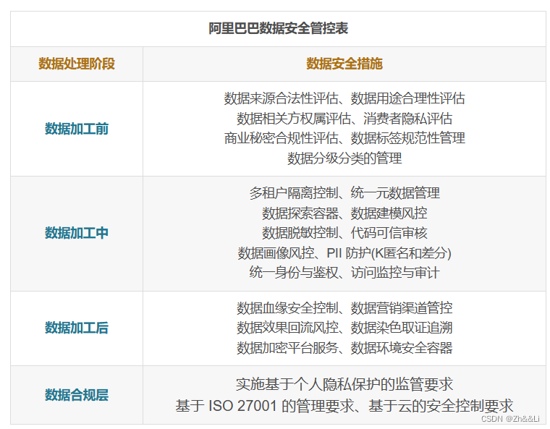
Task: Click the line 数据血缘安全控制、数据营销渠道管控
Action: [344, 308]
